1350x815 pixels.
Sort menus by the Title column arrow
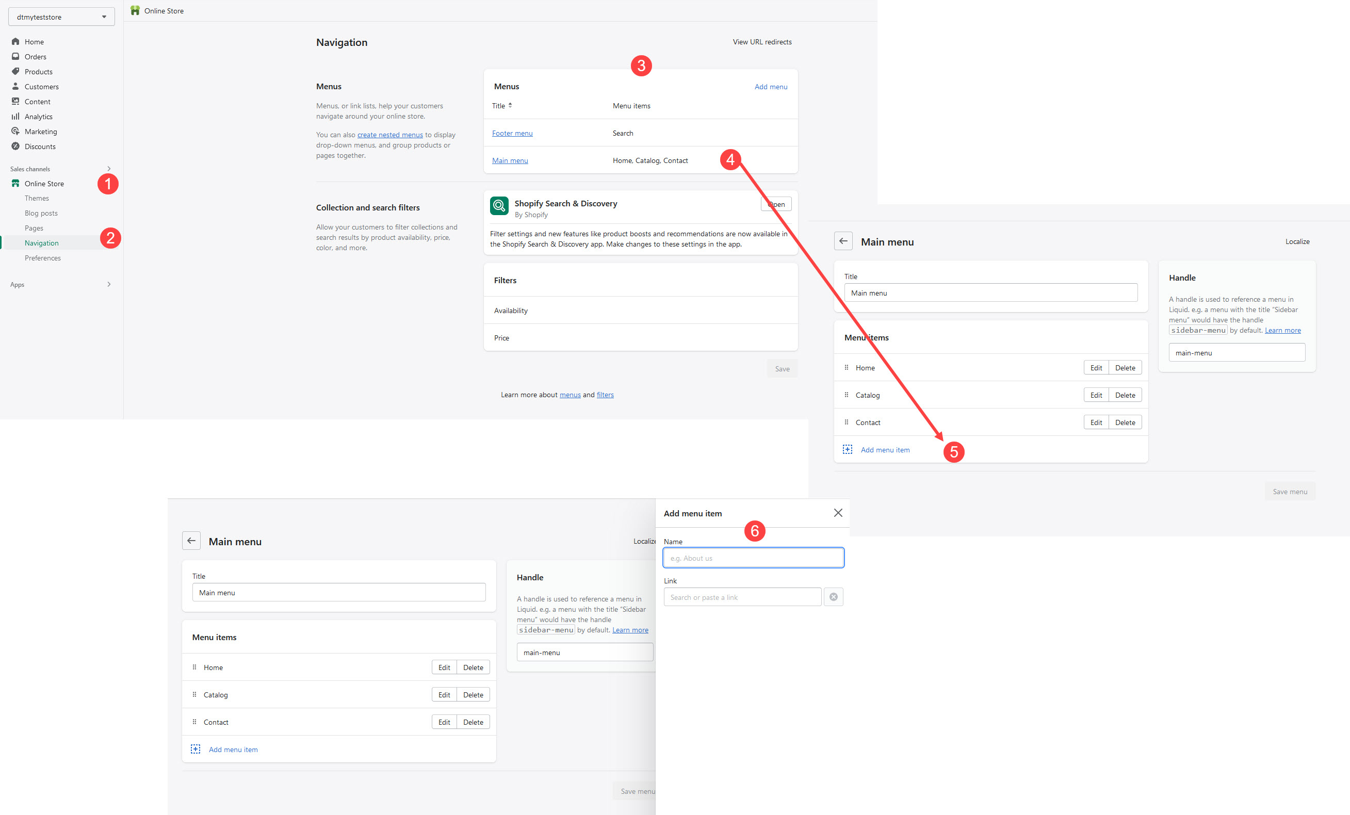(510, 105)
